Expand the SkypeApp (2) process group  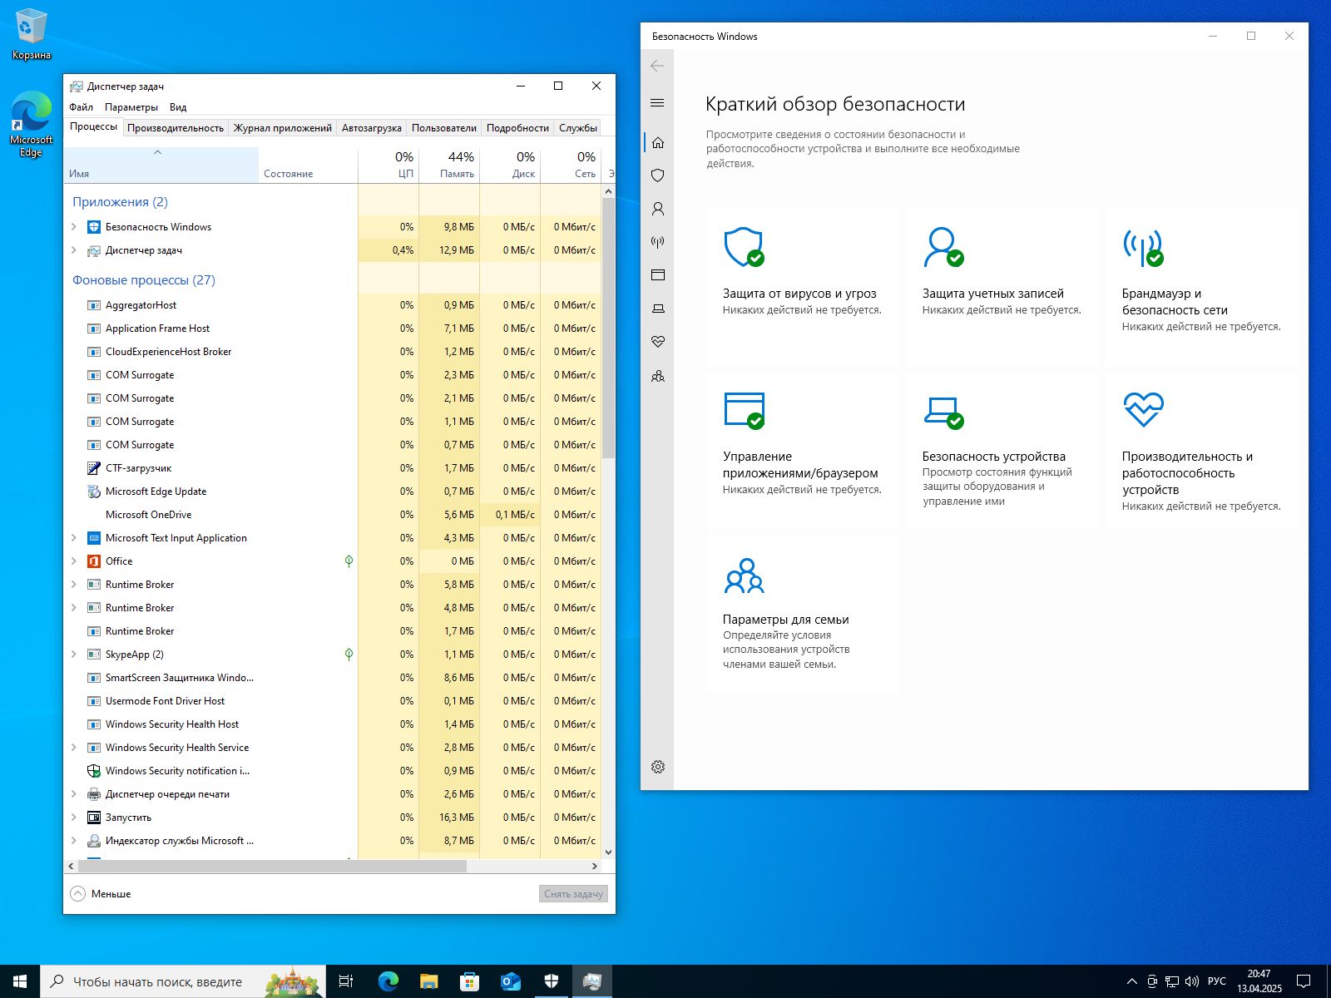click(x=74, y=655)
